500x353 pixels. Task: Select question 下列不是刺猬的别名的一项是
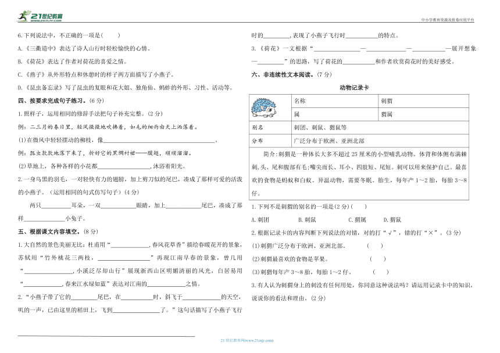pyautogui.click(x=300, y=207)
